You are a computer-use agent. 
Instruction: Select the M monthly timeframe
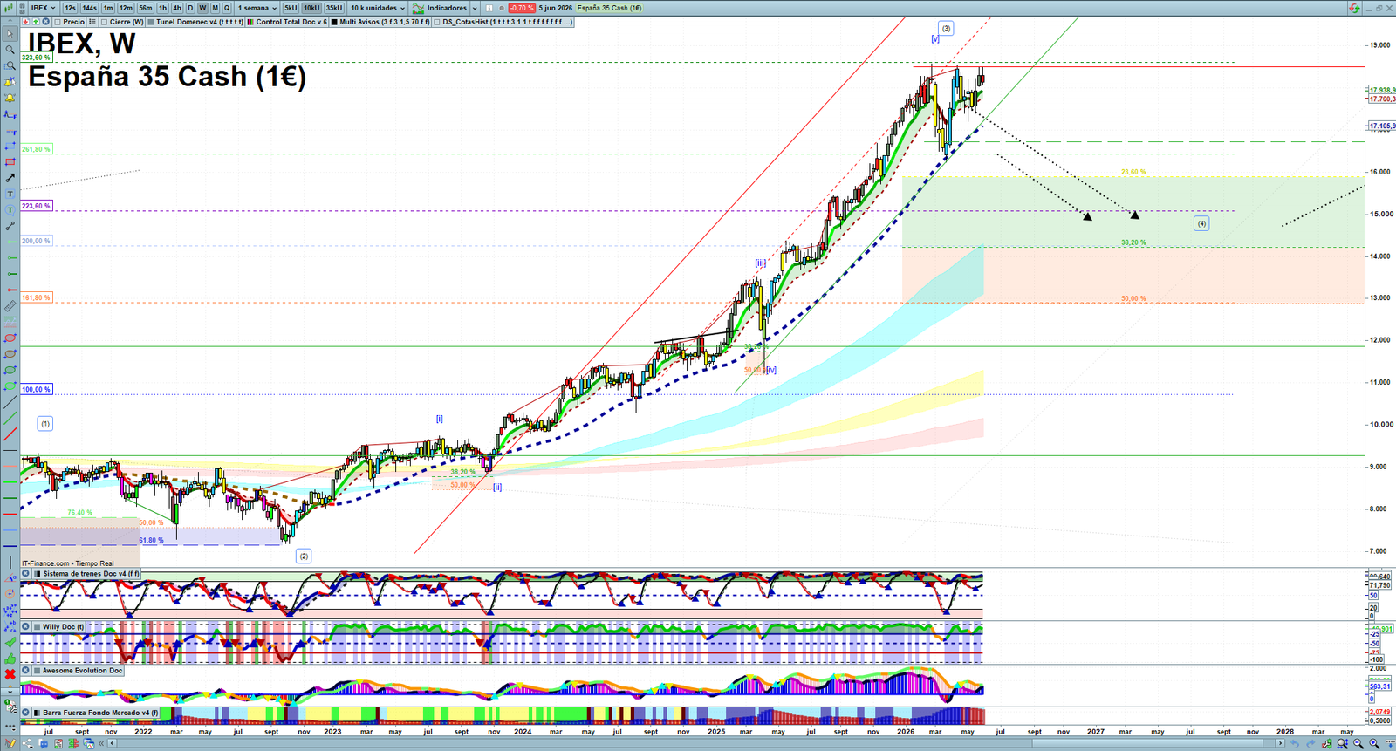pyautogui.click(x=215, y=8)
